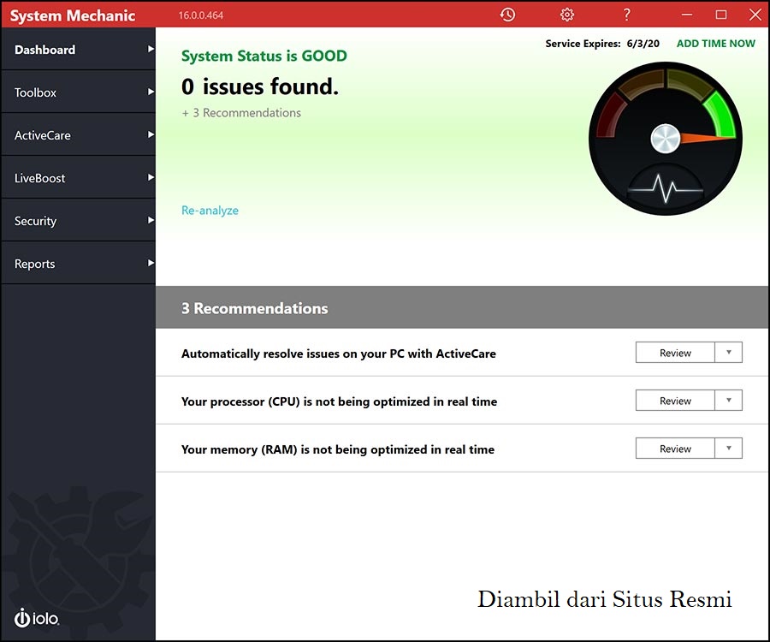Image resolution: width=770 pixels, height=642 pixels.
Task: Open the history/clock icon in the title bar
Action: point(507,15)
